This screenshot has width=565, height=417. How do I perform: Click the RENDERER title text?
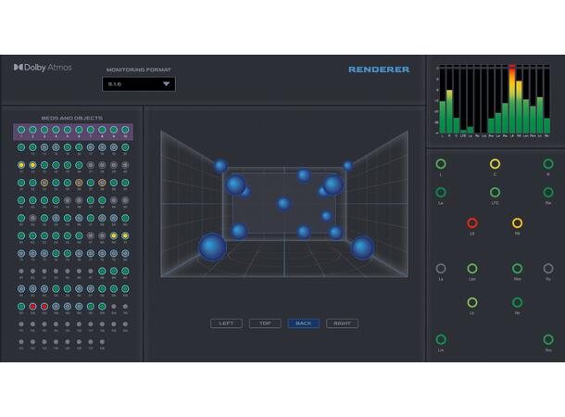point(379,69)
